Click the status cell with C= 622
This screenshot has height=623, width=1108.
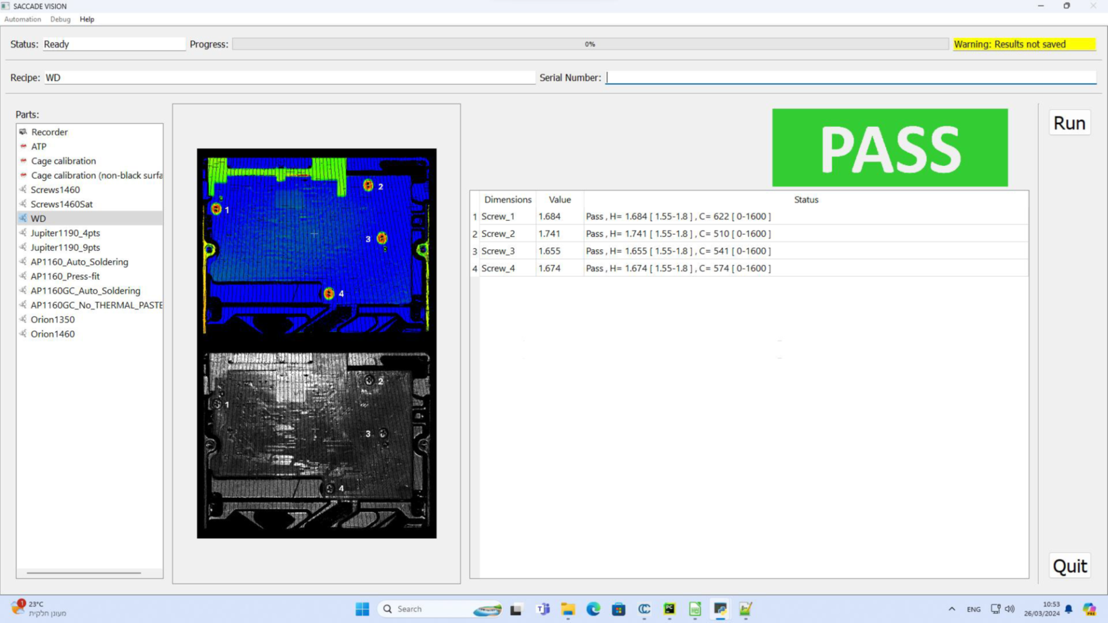click(806, 216)
